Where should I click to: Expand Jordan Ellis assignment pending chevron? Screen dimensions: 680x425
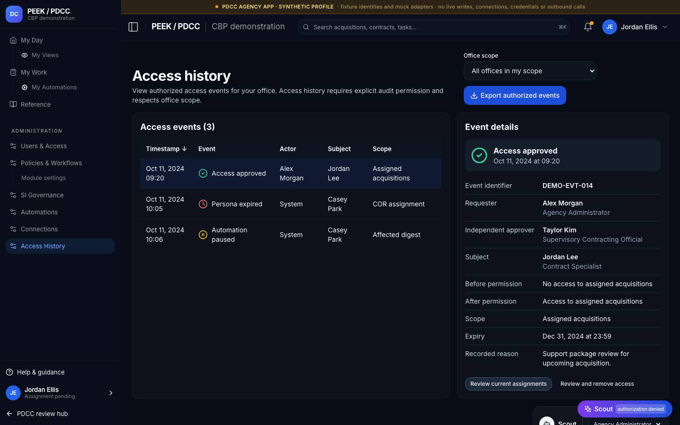tap(111, 393)
